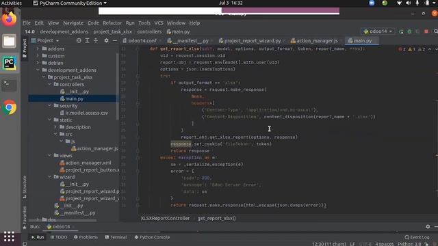Open the Files app in dock
Screen dimensions: 438x246
pos(9,41)
